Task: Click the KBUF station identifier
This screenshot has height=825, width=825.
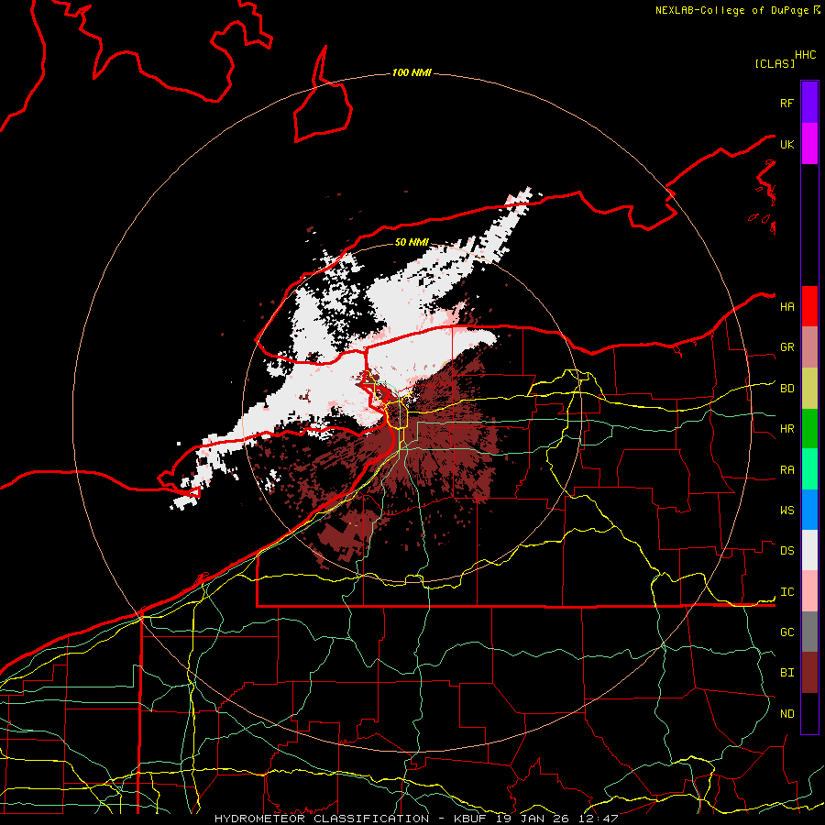Action: click(472, 819)
